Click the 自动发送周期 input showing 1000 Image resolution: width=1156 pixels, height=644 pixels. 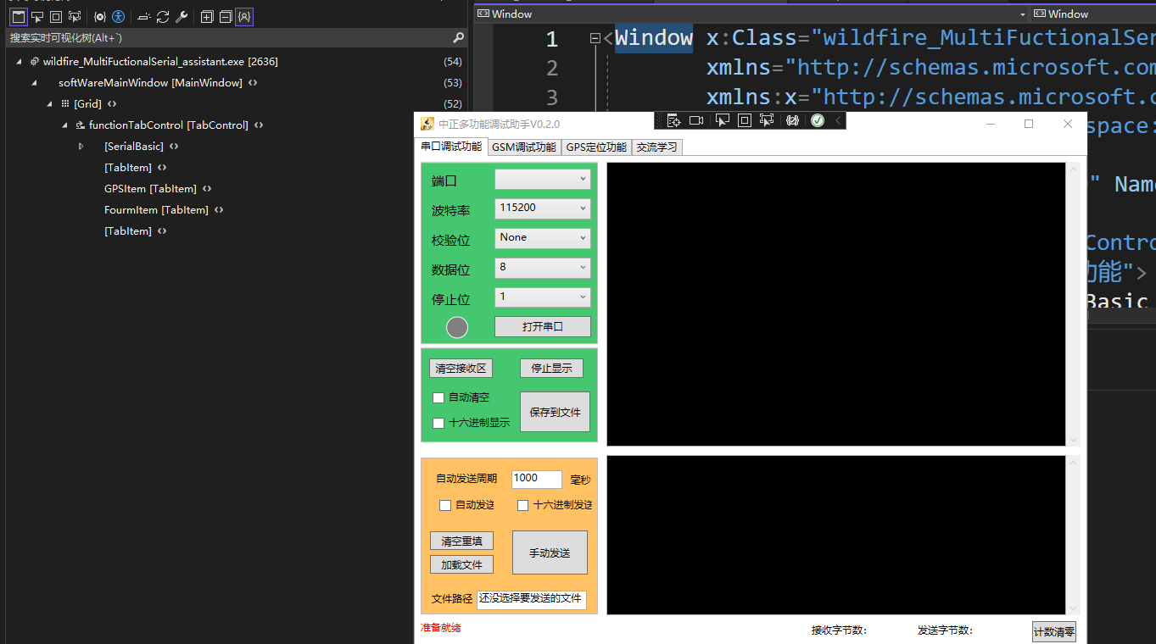[x=537, y=479]
